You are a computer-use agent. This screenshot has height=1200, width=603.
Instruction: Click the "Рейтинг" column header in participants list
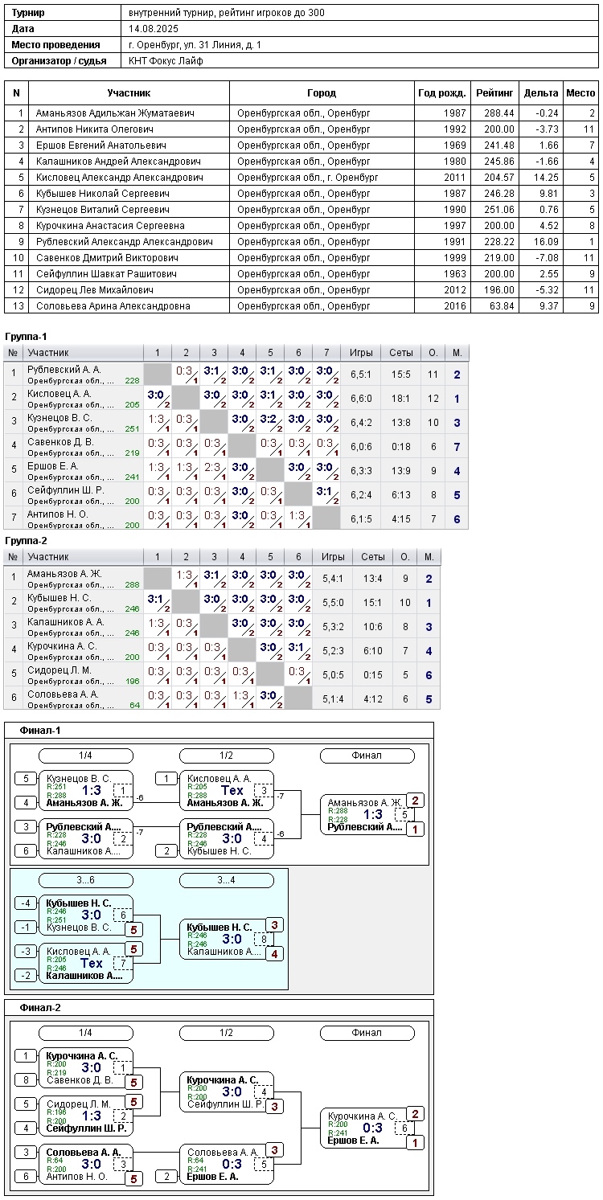pyautogui.click(x=494, y=93)
